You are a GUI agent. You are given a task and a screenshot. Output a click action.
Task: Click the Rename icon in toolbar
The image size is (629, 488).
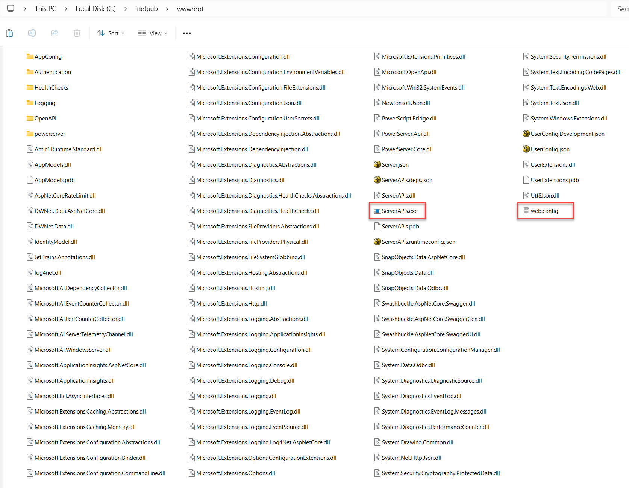coord(32,33)
